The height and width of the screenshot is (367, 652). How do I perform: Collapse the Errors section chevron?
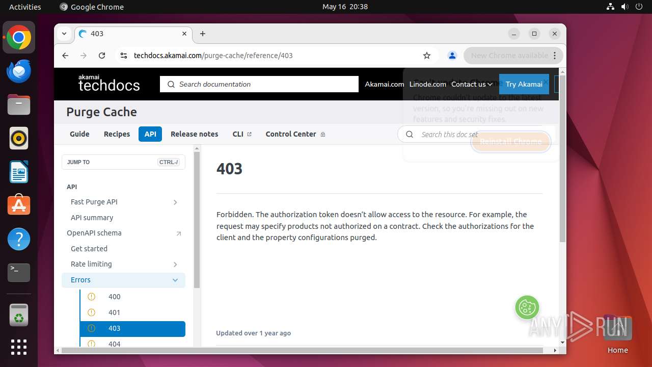coord(175,280)
